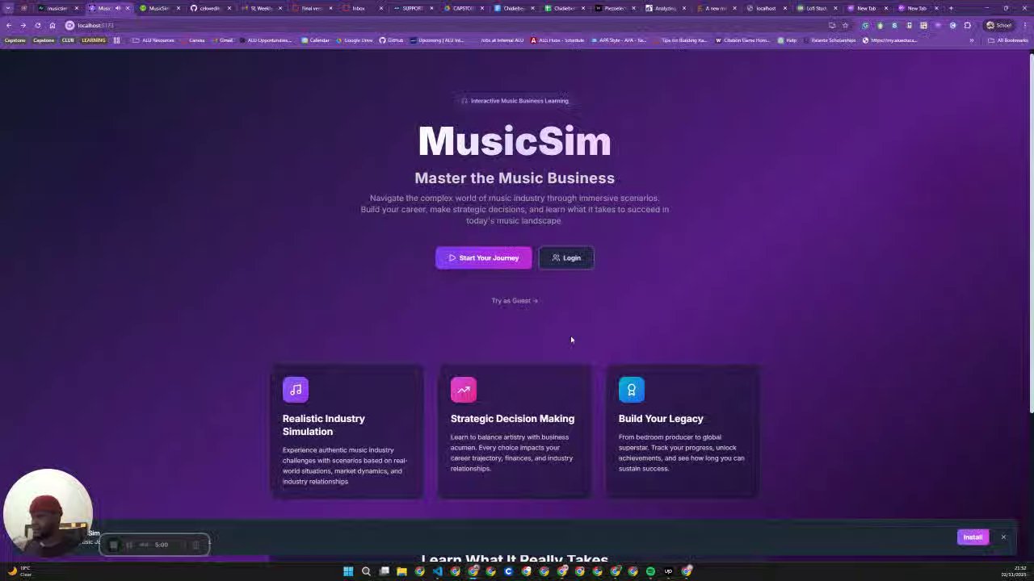Viewport: 1034px width, 581px height.
Task: Click the Strategic Decision Making heading
Action: click(x=512, y=419)
